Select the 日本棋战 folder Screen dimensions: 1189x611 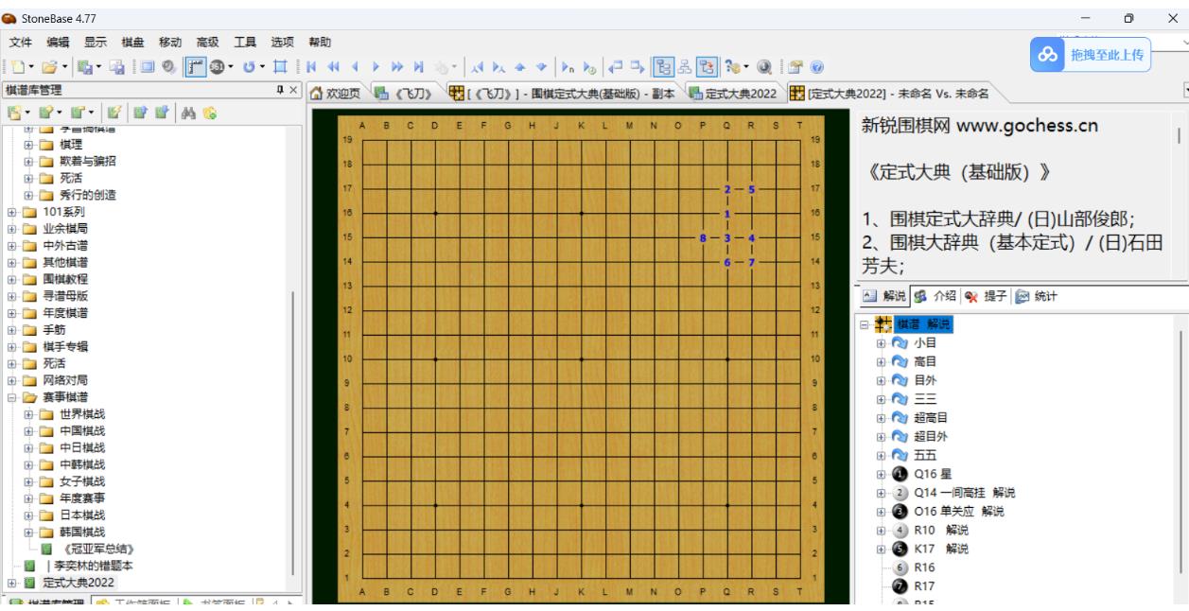click(x=82, y=515)
